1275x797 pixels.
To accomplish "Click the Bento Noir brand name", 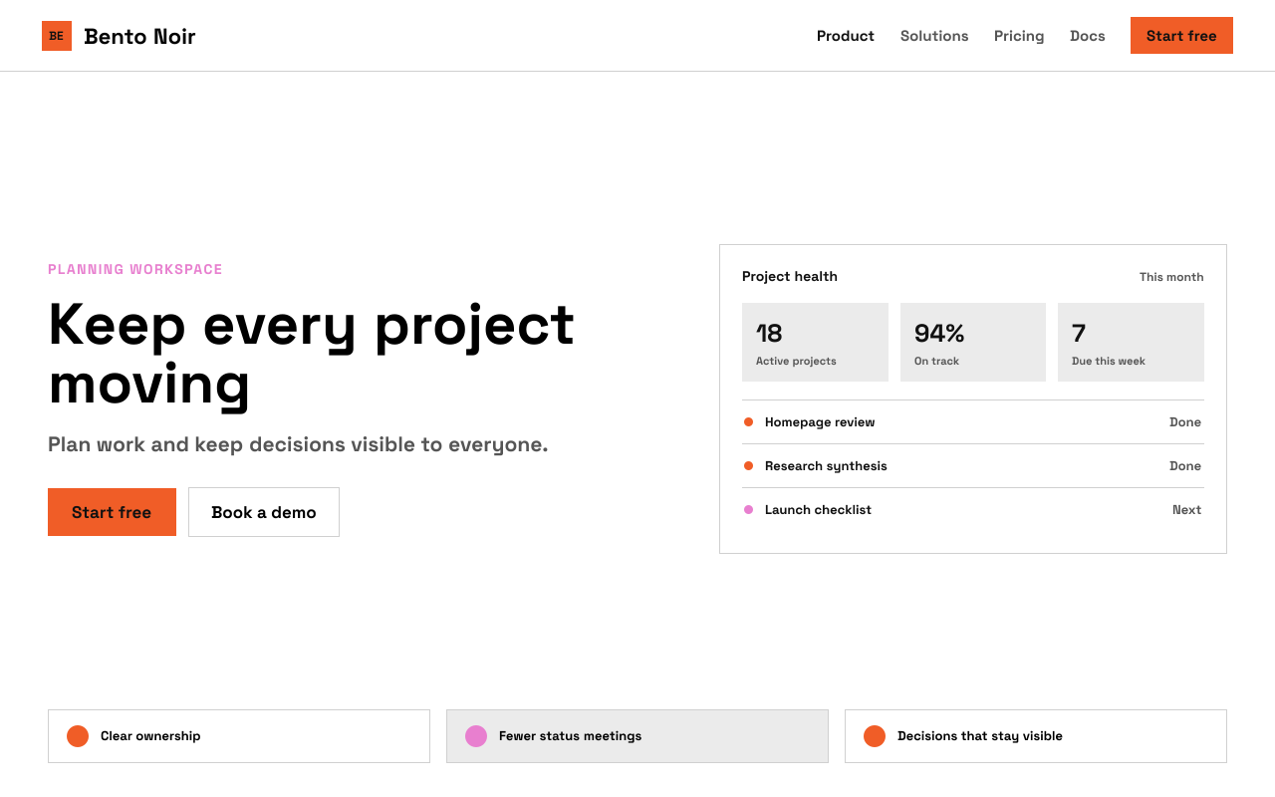I will coord(139,37).
